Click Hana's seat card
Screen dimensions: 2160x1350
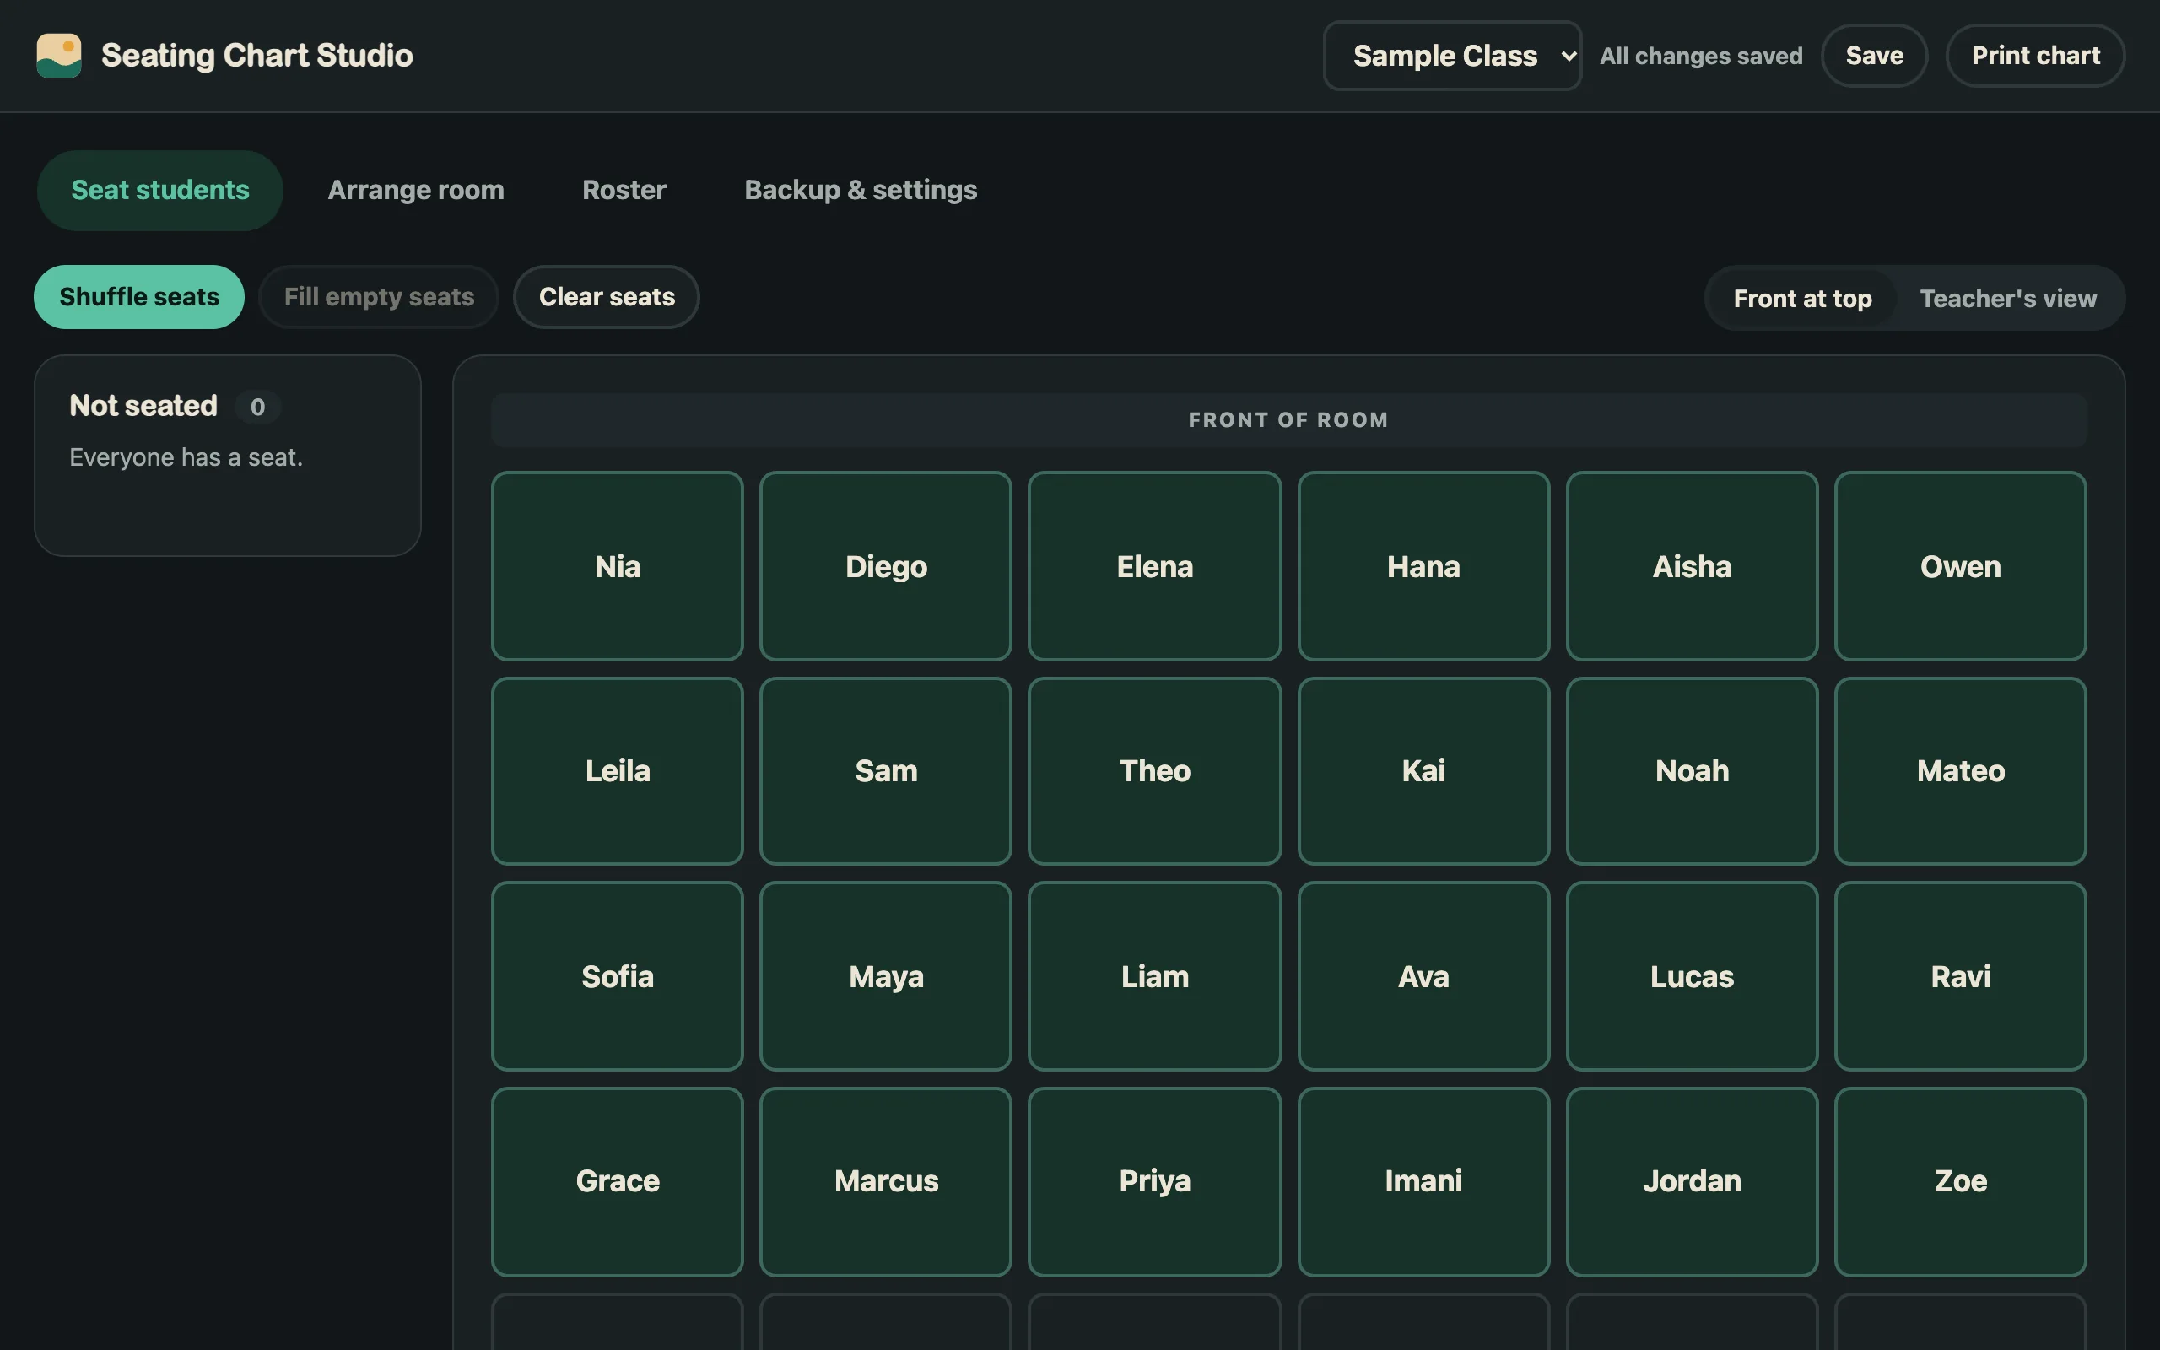(1423, 566)
